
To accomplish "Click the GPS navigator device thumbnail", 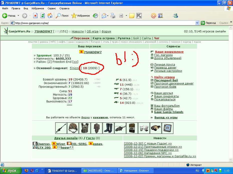I will [x=168, y=128].
